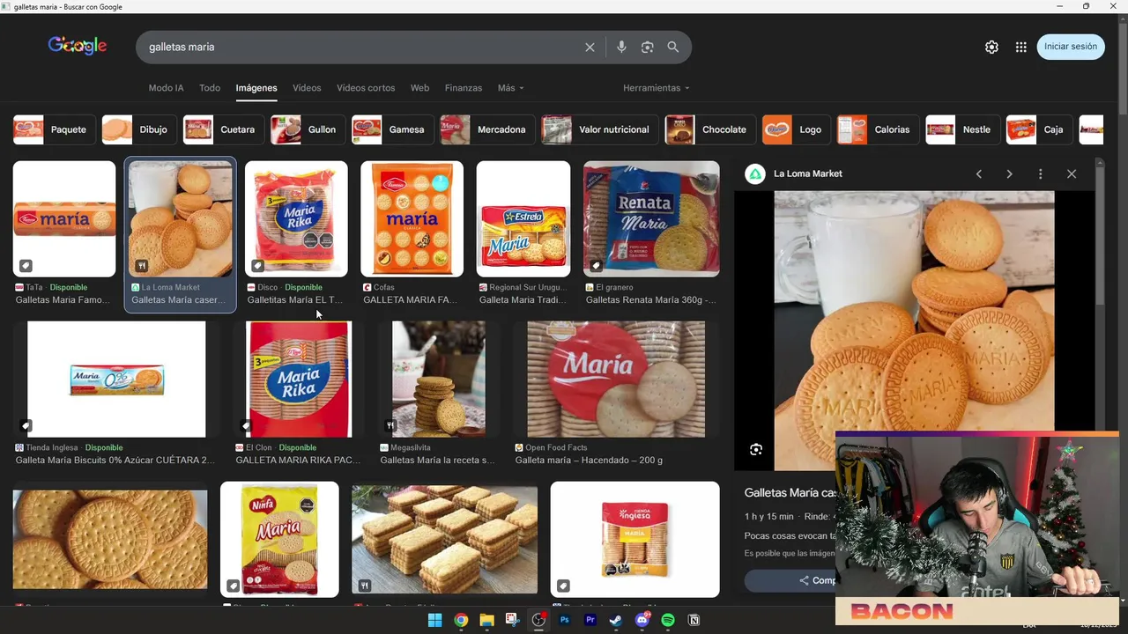
Task: Filter results by Paquete chip
Action: pos(54,129)
